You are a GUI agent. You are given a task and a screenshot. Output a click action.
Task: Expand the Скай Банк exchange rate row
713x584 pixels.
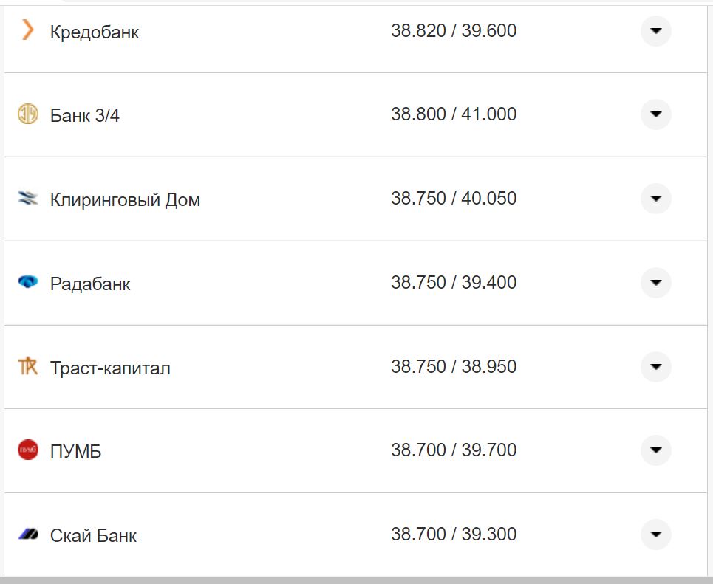click(655, 534)
